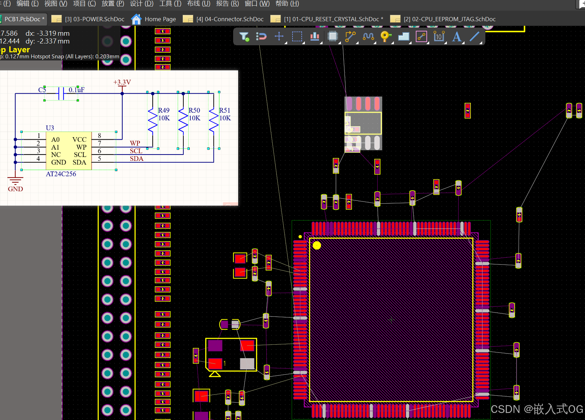Image resolution: width=585 pixels, height=420 pixels.
Task: Click the GND power port label
Action: (16, 189)
